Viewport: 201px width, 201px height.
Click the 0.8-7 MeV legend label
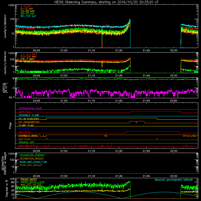[27, 59]
